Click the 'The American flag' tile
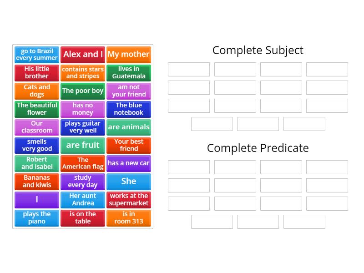Viewport: 364px width, 273px height. click(83, 163)
